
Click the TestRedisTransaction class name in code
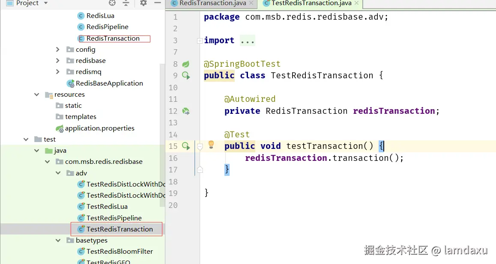coord(322,76)
